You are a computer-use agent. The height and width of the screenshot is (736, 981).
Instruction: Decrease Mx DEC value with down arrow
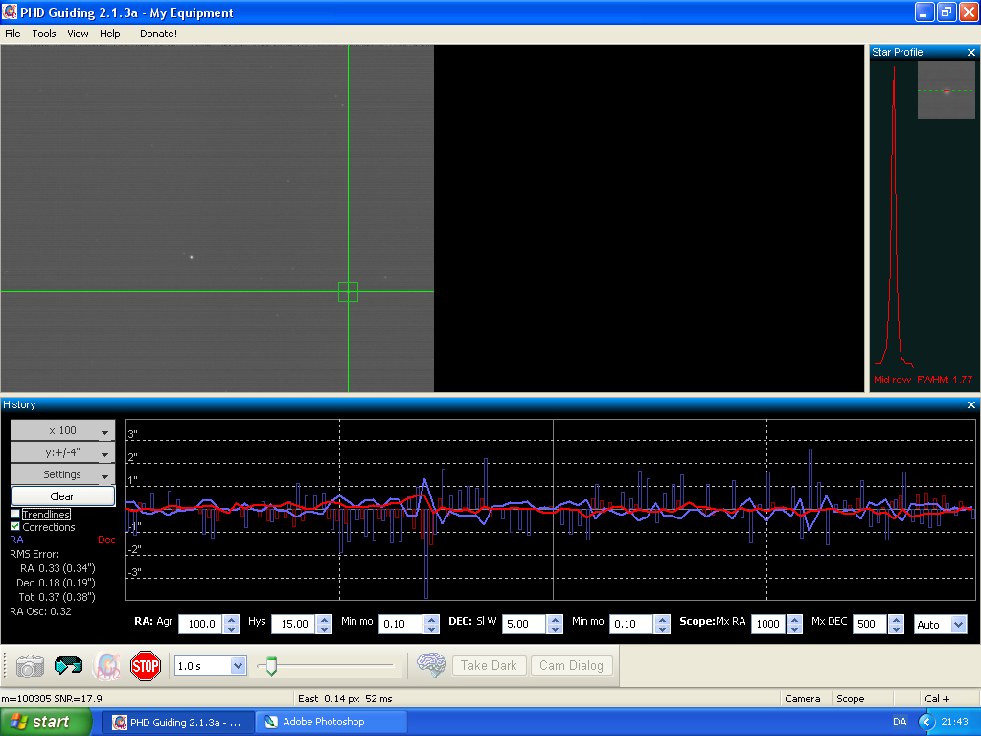pos(897,629)
